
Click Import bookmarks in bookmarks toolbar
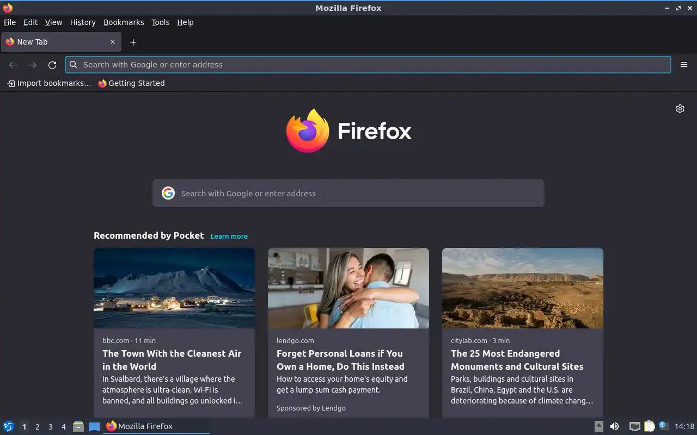click(49, 83)
